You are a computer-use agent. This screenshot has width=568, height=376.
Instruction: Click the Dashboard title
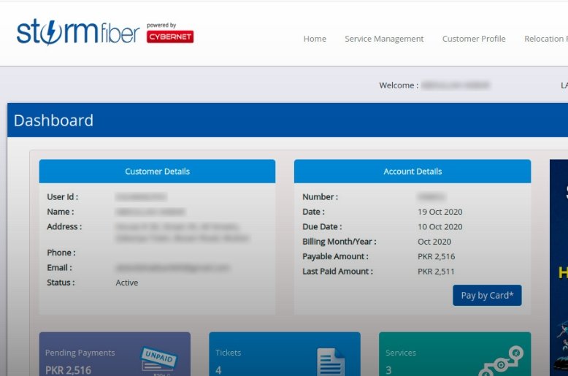click(53, 120)
